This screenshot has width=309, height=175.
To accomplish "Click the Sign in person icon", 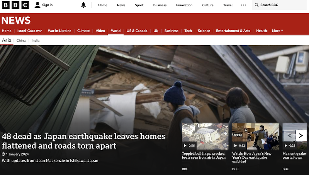I will click(x=37, y=5).
